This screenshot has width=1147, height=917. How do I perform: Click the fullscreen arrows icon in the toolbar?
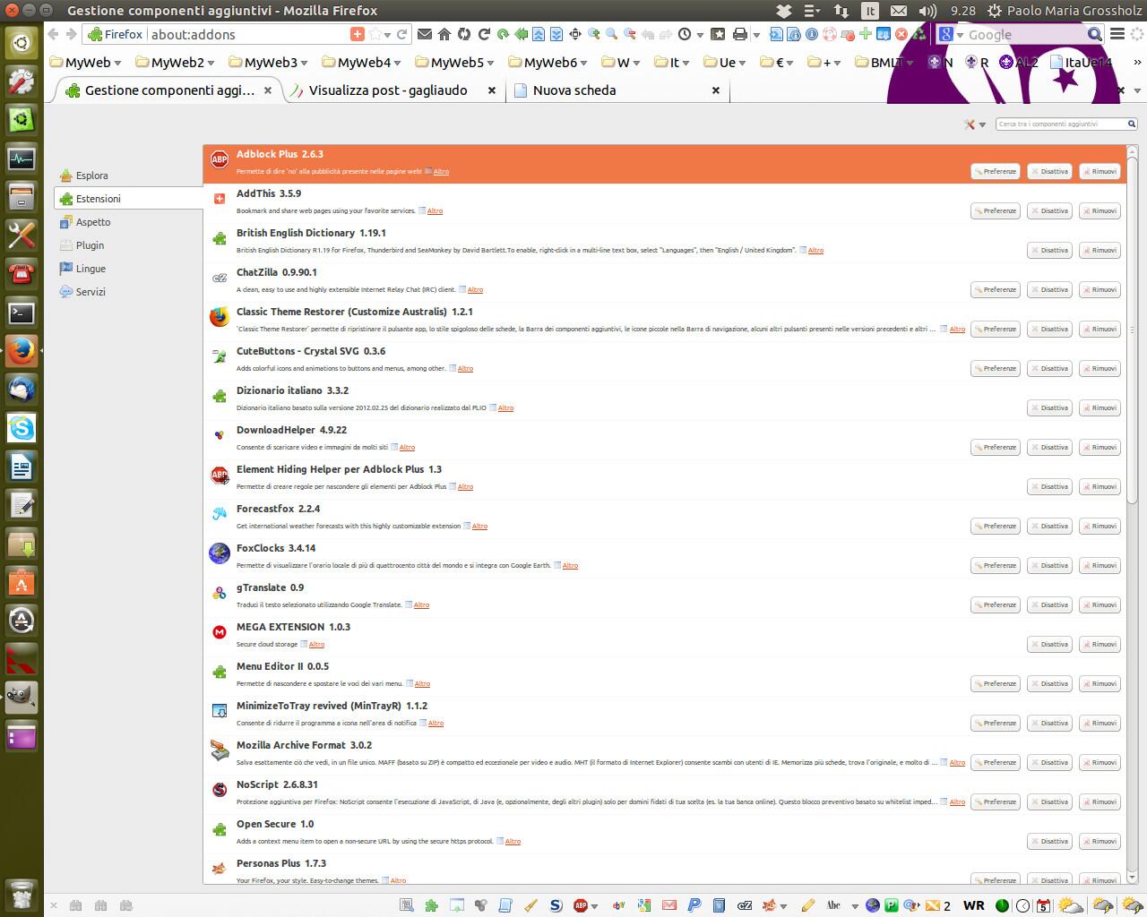pos(574,34)
